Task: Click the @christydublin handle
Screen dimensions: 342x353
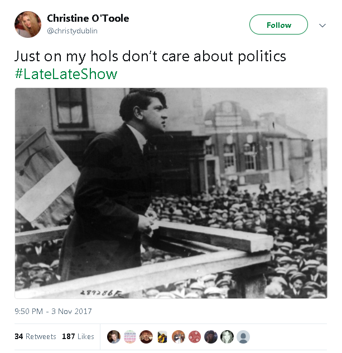Action: pyautogui.click(x=72, y=31)
